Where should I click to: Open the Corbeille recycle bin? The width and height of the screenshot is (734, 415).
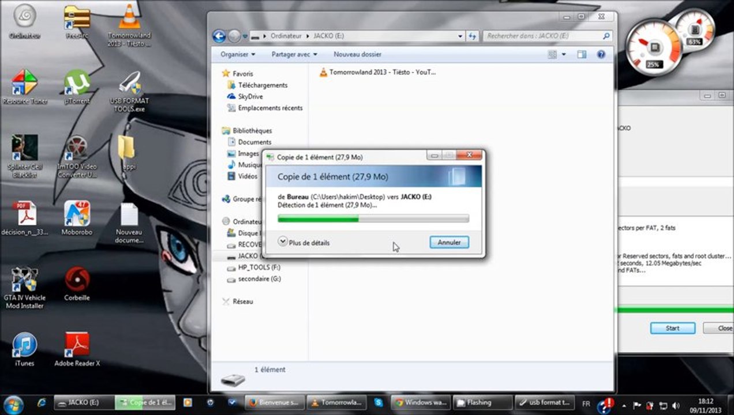[x=77, y=284]
